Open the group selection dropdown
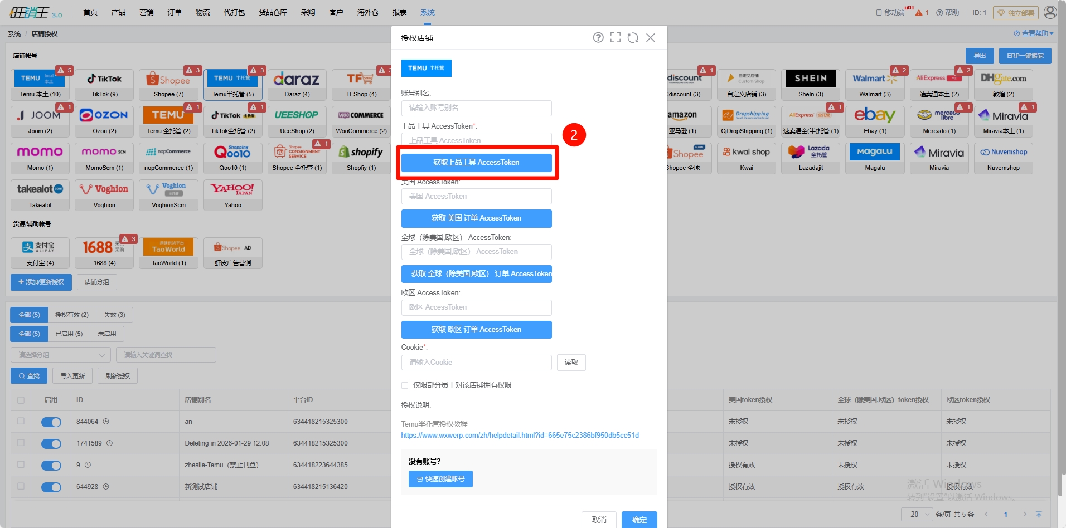The image size is (1066, 528). pos(60,355)
